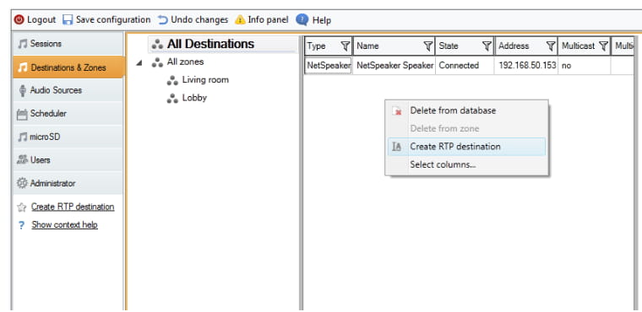Click the Administrator gear icon
The image size is (642, 312).
click(22, 183)
